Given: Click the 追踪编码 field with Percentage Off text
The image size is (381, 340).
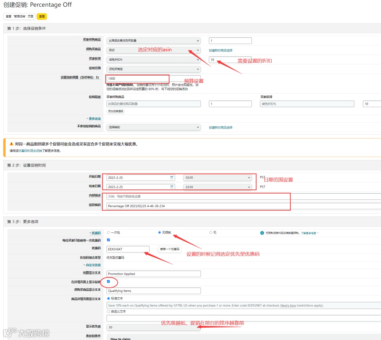Looking at the screenshot, I should pyautogui.click(x=244, y=206).
